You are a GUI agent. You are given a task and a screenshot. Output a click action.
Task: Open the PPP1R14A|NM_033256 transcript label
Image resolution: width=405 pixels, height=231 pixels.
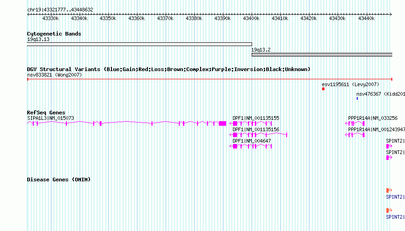click(x=373, y=118)
